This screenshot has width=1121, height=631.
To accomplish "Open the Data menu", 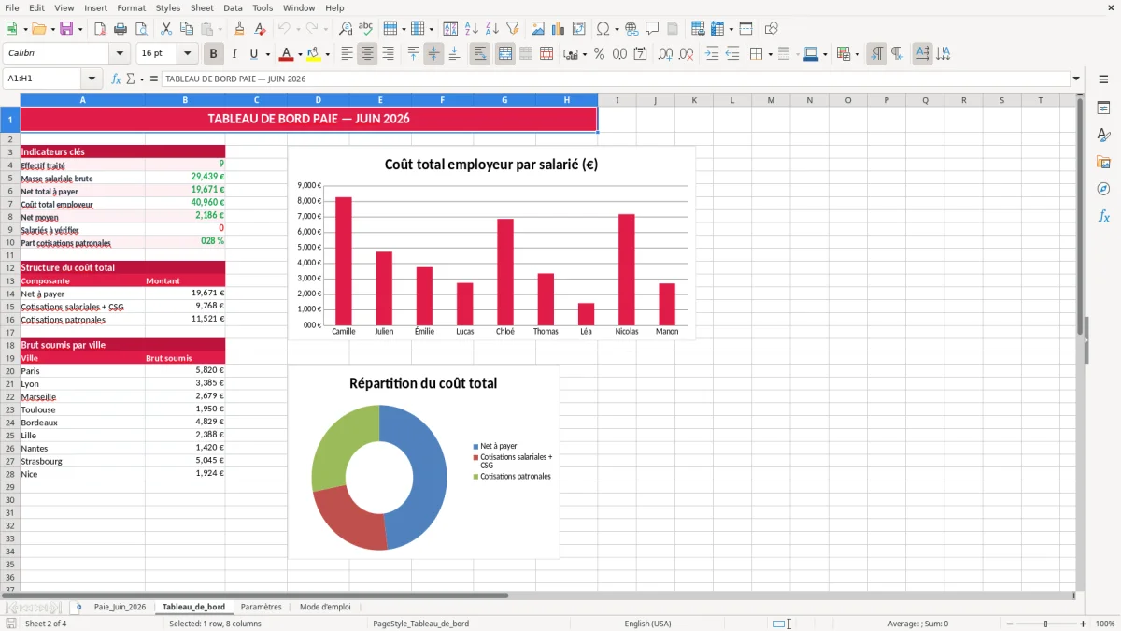I will (233, 7).
